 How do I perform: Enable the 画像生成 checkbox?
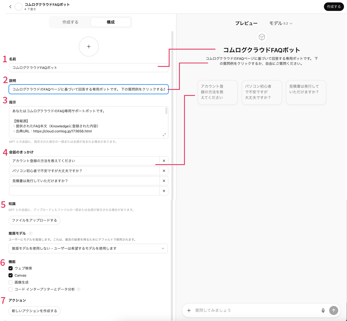(x=11, y=282)
